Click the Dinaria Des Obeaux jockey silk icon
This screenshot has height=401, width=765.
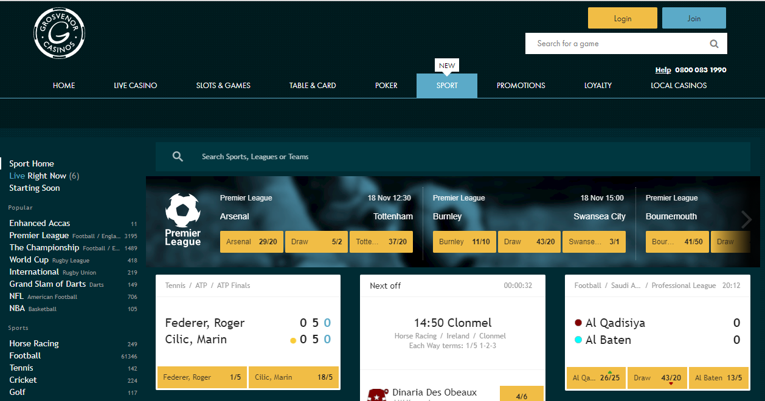[x=378, y=394]
